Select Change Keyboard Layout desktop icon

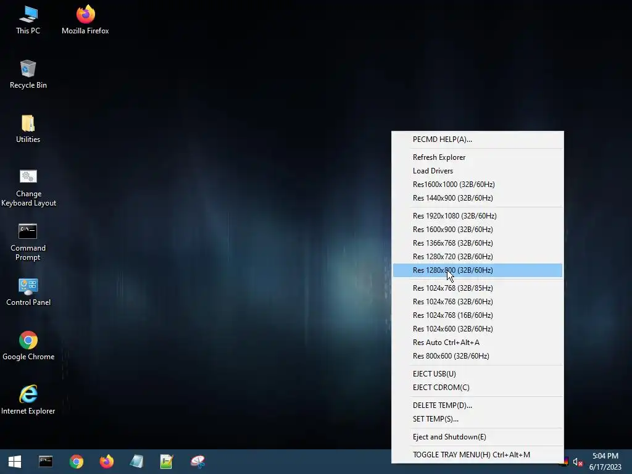[28, 188]
